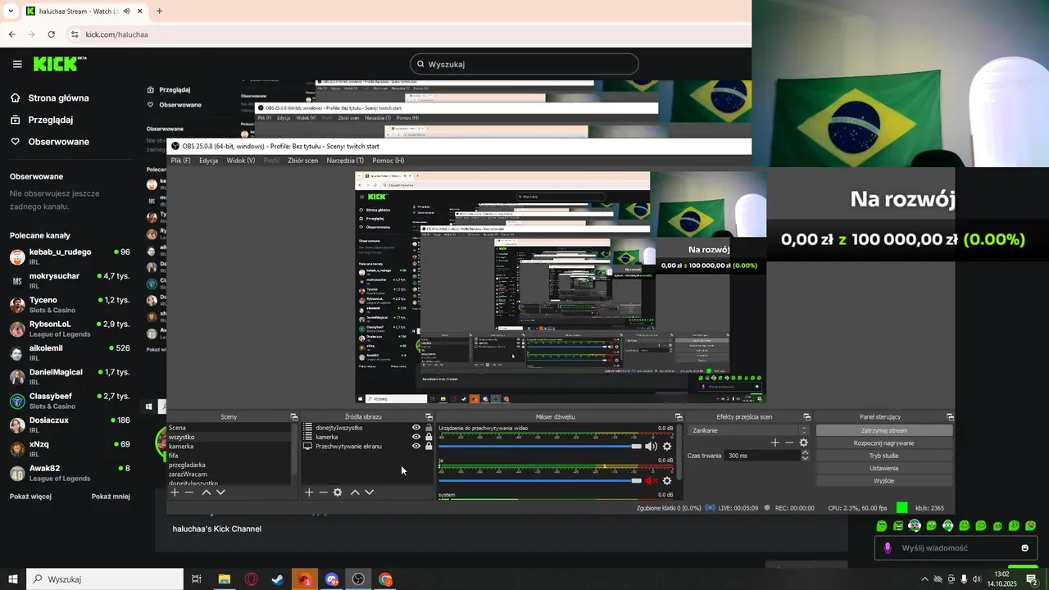Open source properties gear in Źródła obrazu
The image size is (1049, 590).
[338, 492]
